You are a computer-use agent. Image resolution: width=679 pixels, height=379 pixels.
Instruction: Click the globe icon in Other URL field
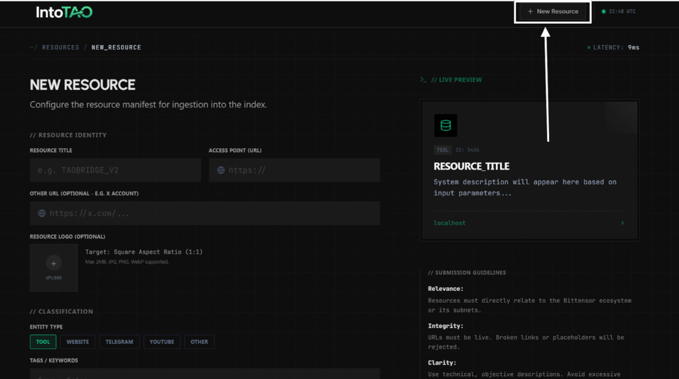point(42,213)
